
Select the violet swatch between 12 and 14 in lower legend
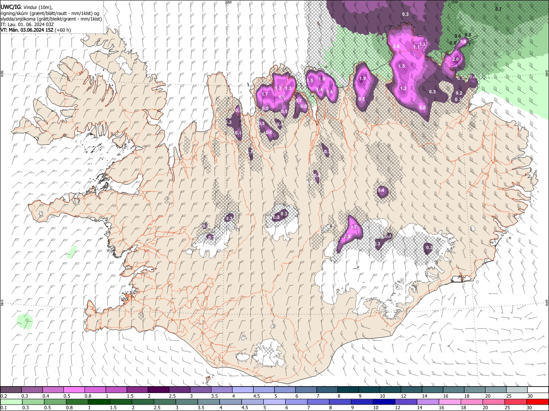point(405,402)
